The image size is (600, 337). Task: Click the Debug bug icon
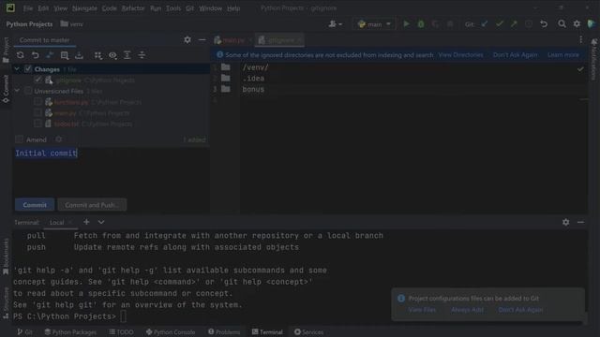click(x=421, y=24)
